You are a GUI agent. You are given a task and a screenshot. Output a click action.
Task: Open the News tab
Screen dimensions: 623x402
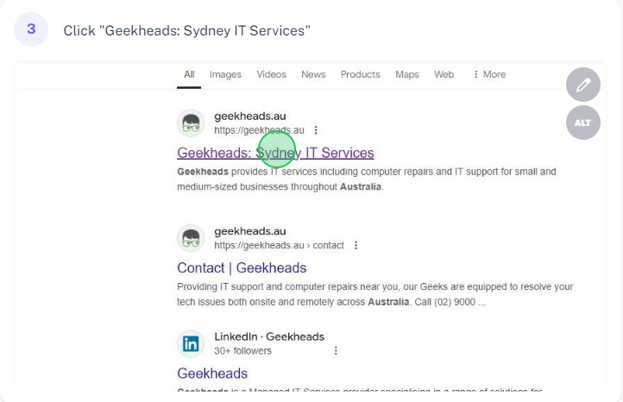point(313,74)
